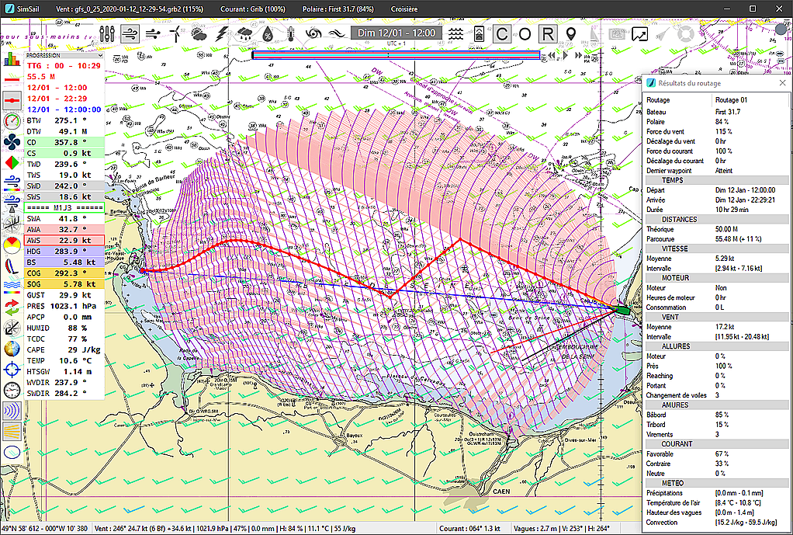Click the fast-forward button beside the timeline
Viewport: 793px width, 535px height.
[x=578, y=55]
